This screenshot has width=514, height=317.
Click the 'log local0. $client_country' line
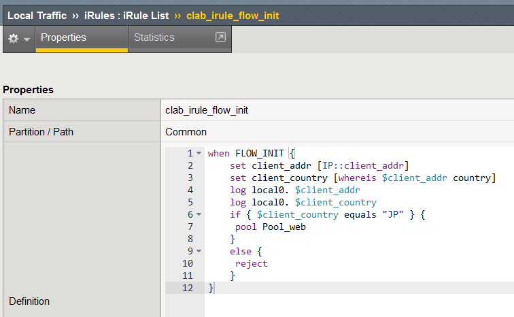click(303, 202)
